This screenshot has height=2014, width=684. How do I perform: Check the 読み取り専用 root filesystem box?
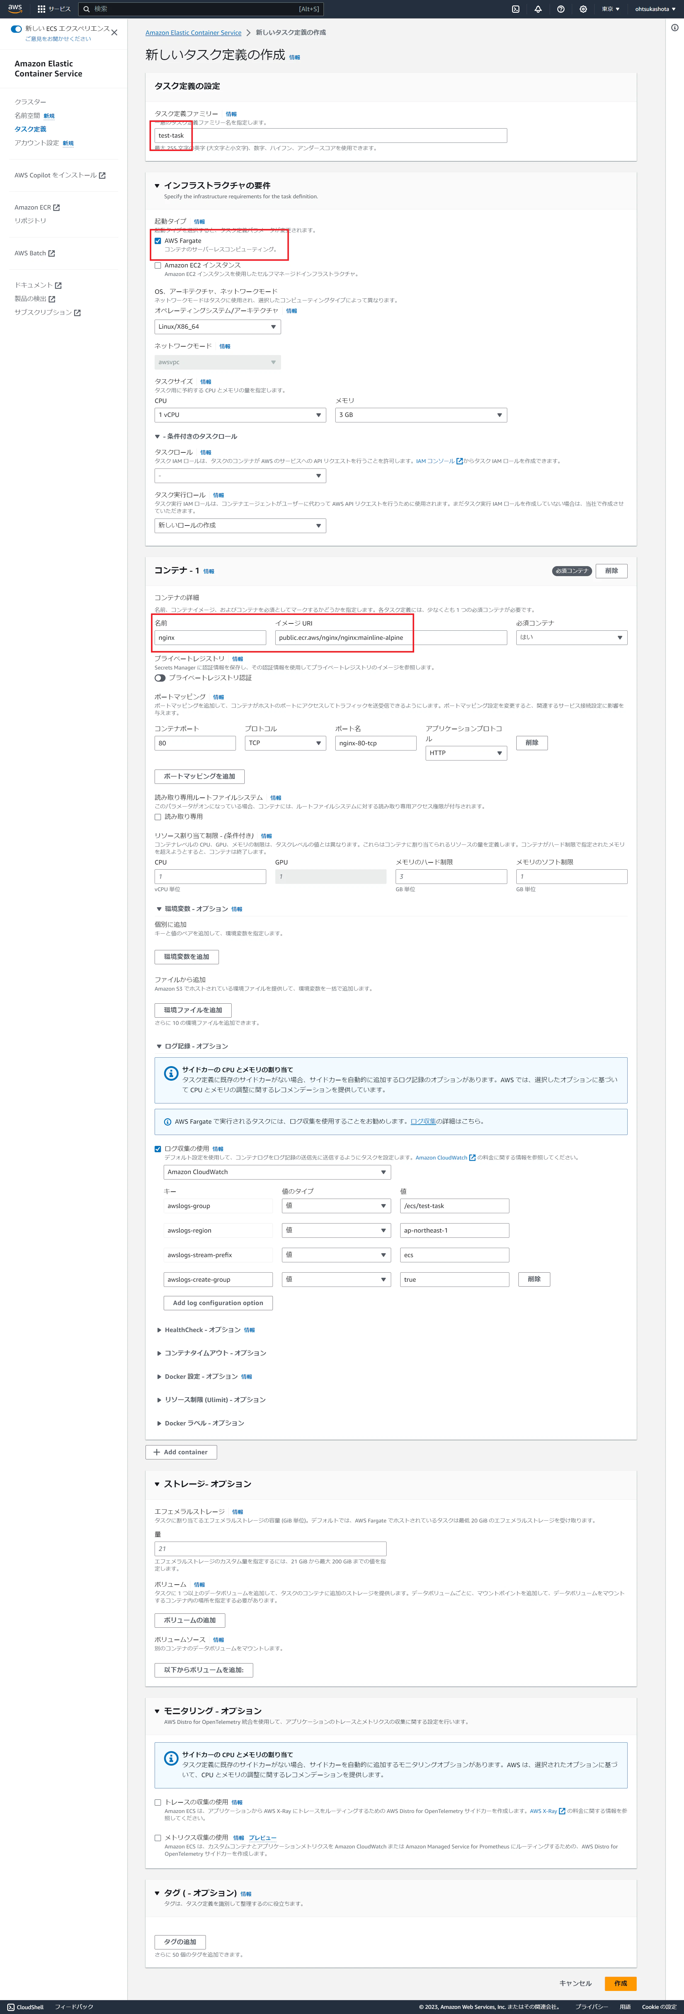coord(158,816)
